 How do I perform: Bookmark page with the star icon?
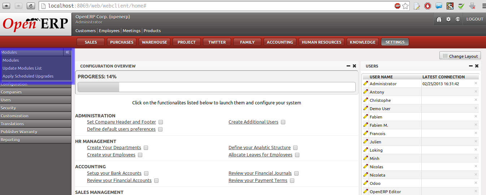pyautogui.click(x=405, y=6)
